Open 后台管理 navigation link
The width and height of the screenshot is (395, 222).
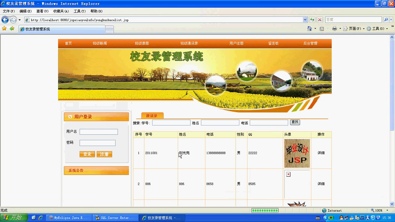[x=310, y=43]
